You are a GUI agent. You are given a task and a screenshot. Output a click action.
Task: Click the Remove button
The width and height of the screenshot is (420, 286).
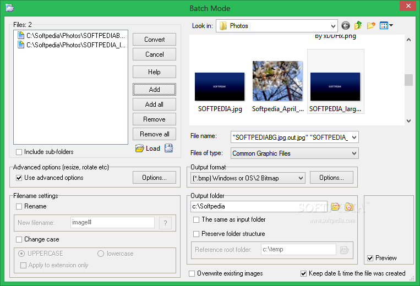[x=154, y=119]
